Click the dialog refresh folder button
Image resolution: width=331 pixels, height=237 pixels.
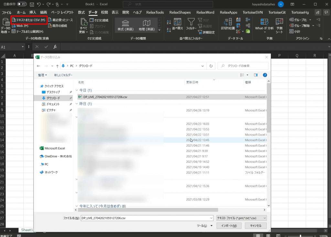point(211,66)
